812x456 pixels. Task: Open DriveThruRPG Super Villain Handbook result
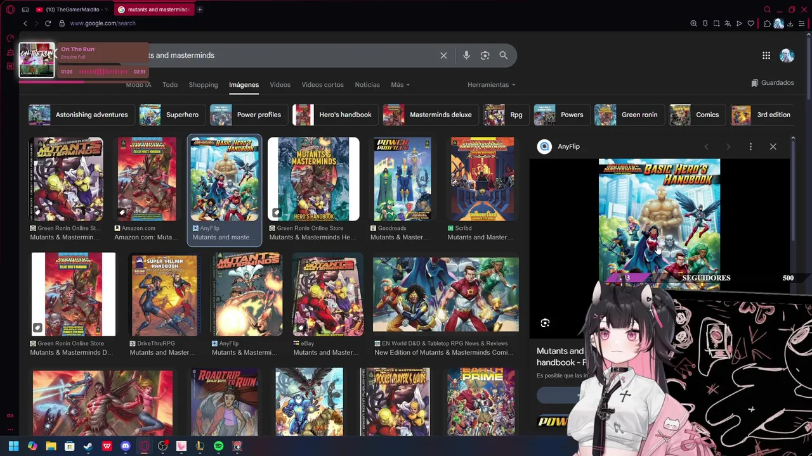tap(164, 305)
